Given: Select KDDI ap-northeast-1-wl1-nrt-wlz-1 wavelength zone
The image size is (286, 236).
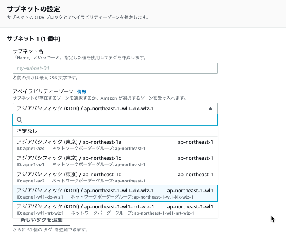Looking at the screenshot, I should tap(115, 210).
